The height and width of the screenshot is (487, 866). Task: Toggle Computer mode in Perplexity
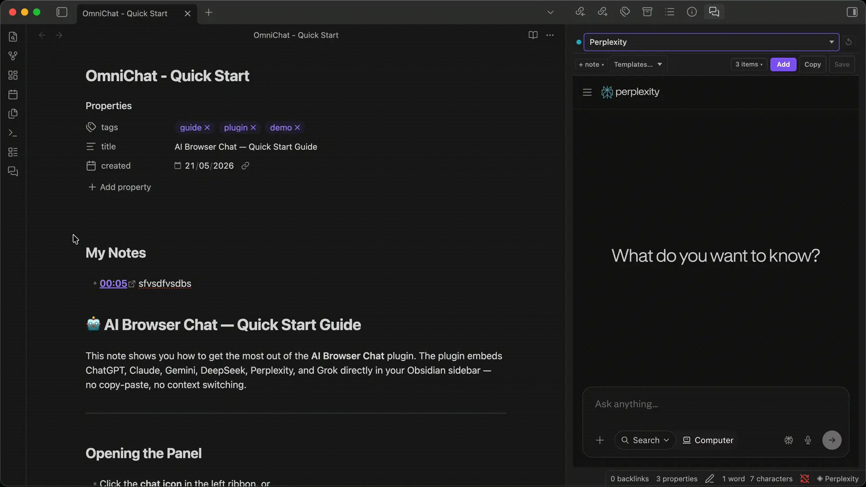coord(708,440)
